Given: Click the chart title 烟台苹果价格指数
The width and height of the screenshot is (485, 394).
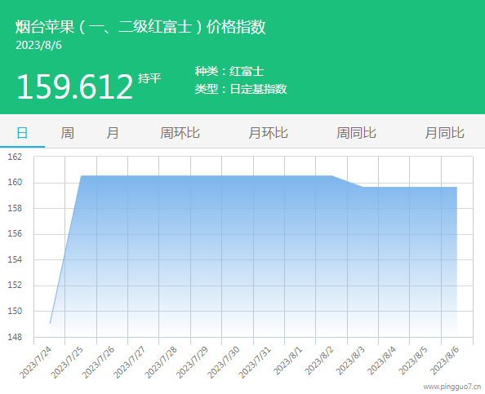Looking at the screenshot, I should click(140, 27).
